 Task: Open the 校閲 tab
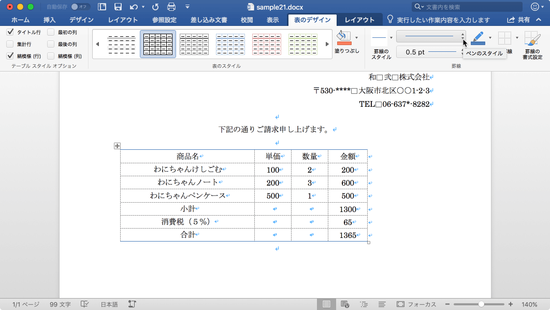point(247,20)
